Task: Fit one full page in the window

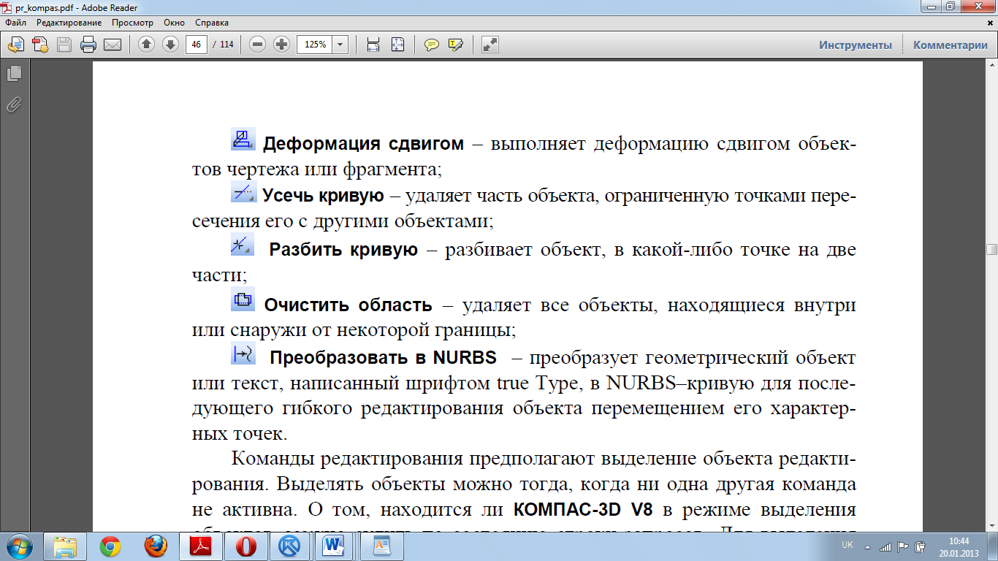Action: (x=397, y=45)
